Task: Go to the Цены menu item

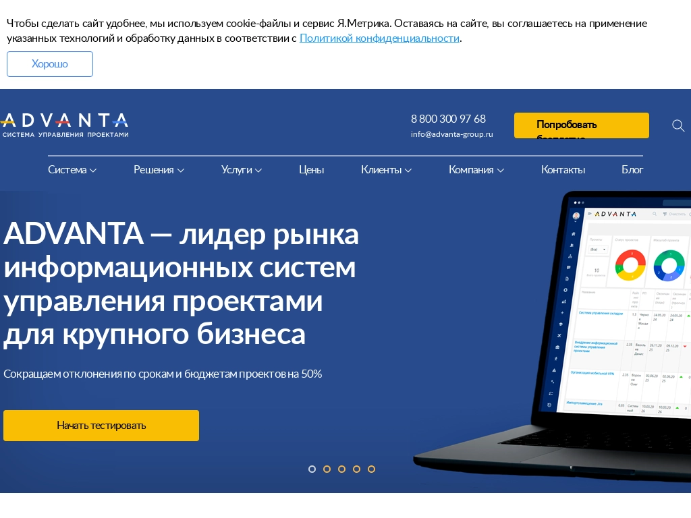Action: pos(311,170)
